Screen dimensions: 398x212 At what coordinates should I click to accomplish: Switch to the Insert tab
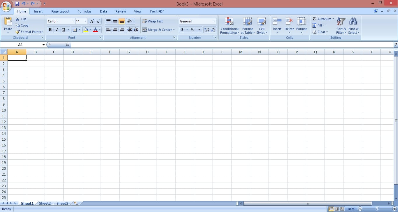click(38, 11)
